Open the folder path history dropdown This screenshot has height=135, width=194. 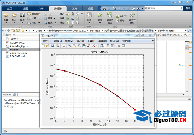point(186,31)
